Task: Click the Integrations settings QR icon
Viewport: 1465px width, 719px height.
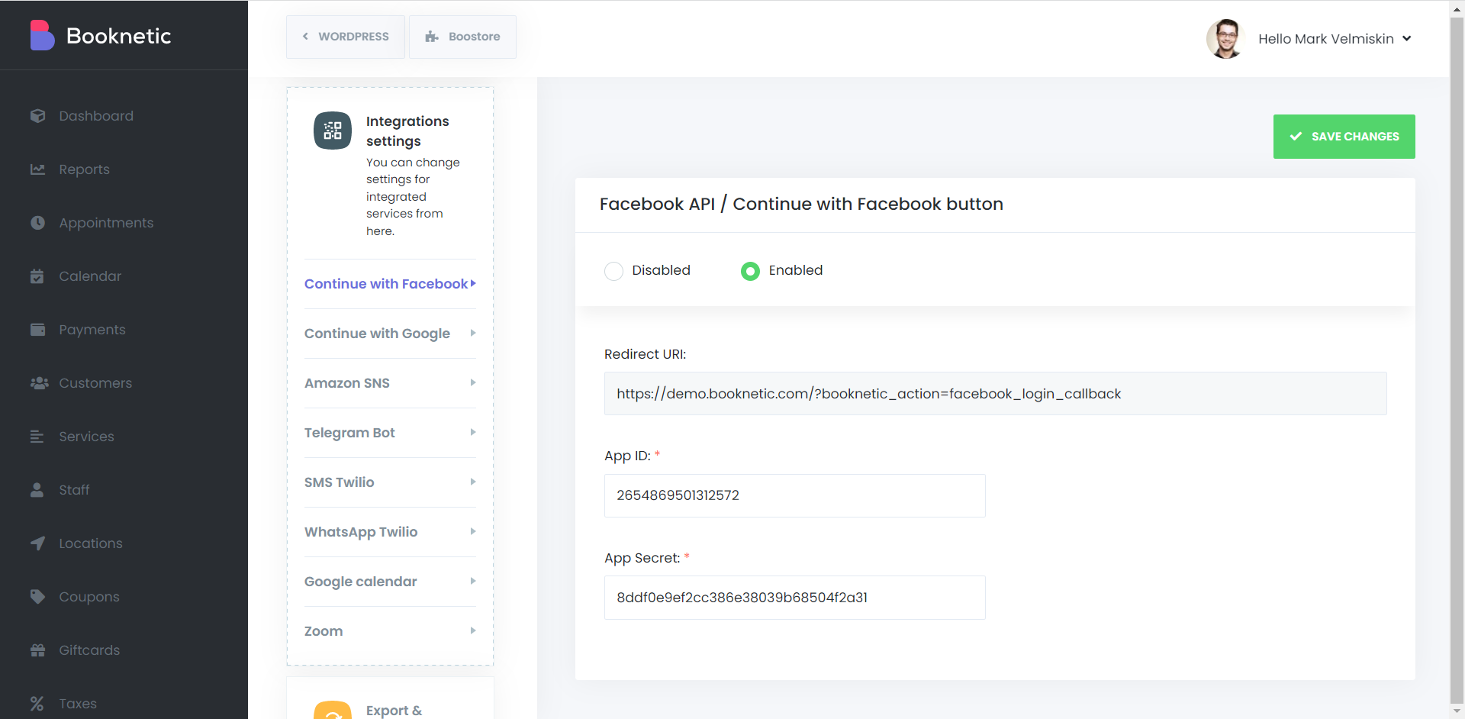Action: tap(333, 131)
